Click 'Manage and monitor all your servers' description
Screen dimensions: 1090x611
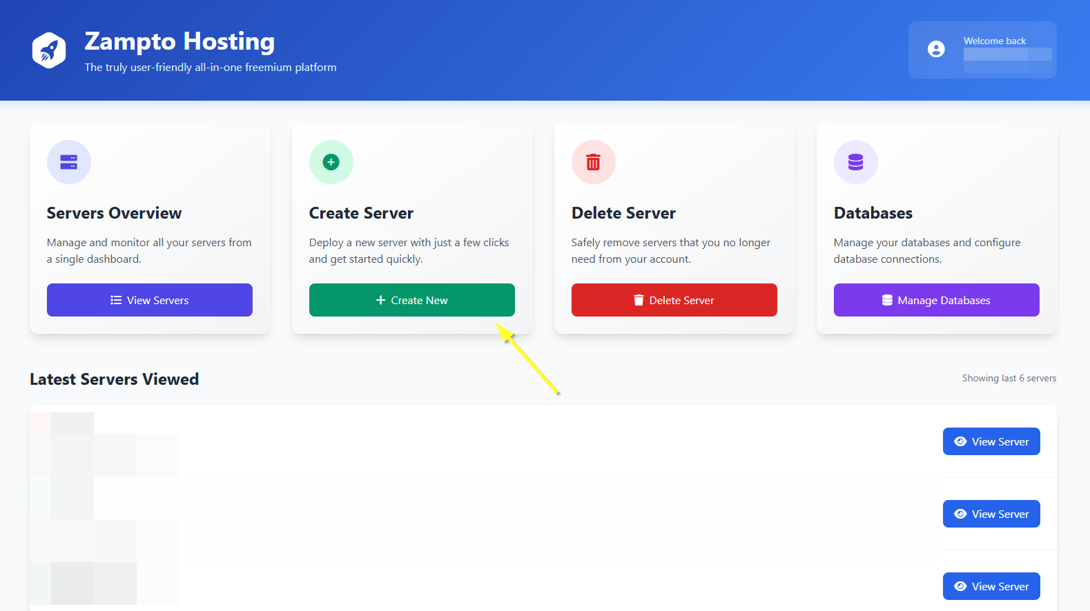tap(149, 251)
